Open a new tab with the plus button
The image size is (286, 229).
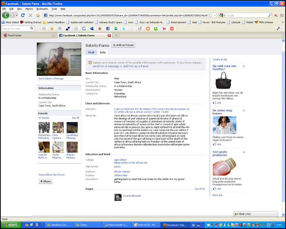pyautogui.click(x=116, y=35)
